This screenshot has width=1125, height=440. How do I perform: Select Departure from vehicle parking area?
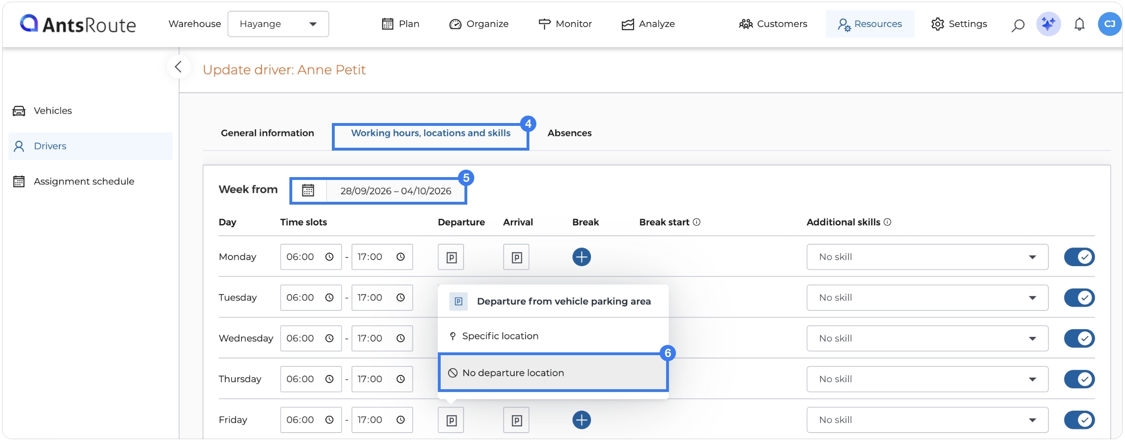click(x=553, y=302)
